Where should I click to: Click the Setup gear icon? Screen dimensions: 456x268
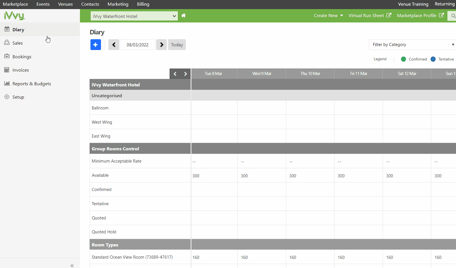[x=7, y=97]
